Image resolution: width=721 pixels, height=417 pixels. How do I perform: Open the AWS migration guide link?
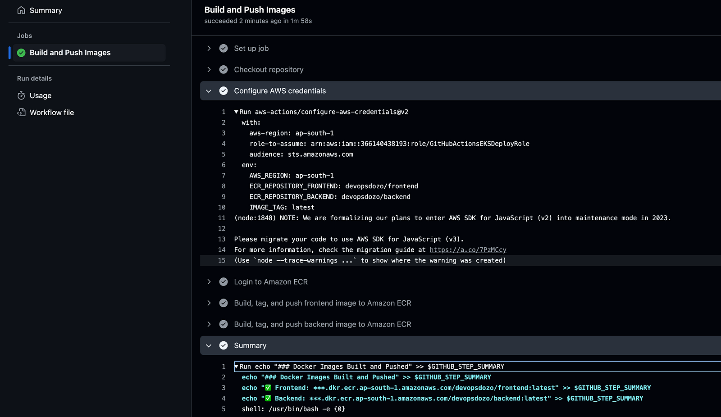468,250
